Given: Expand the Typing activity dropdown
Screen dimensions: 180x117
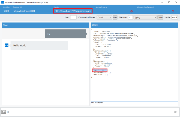Looking at the screenshot, I should coord(145,17).
